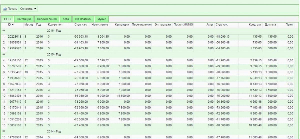Switch to the ОСВ tab
The image size is (300, 139).
tap(7, 19)
